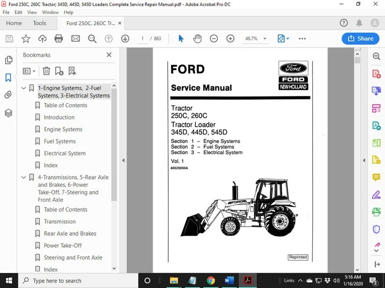The image size is (385, 288).
Task: Select the Hand pan tool
Action: [x=197, y=39]
